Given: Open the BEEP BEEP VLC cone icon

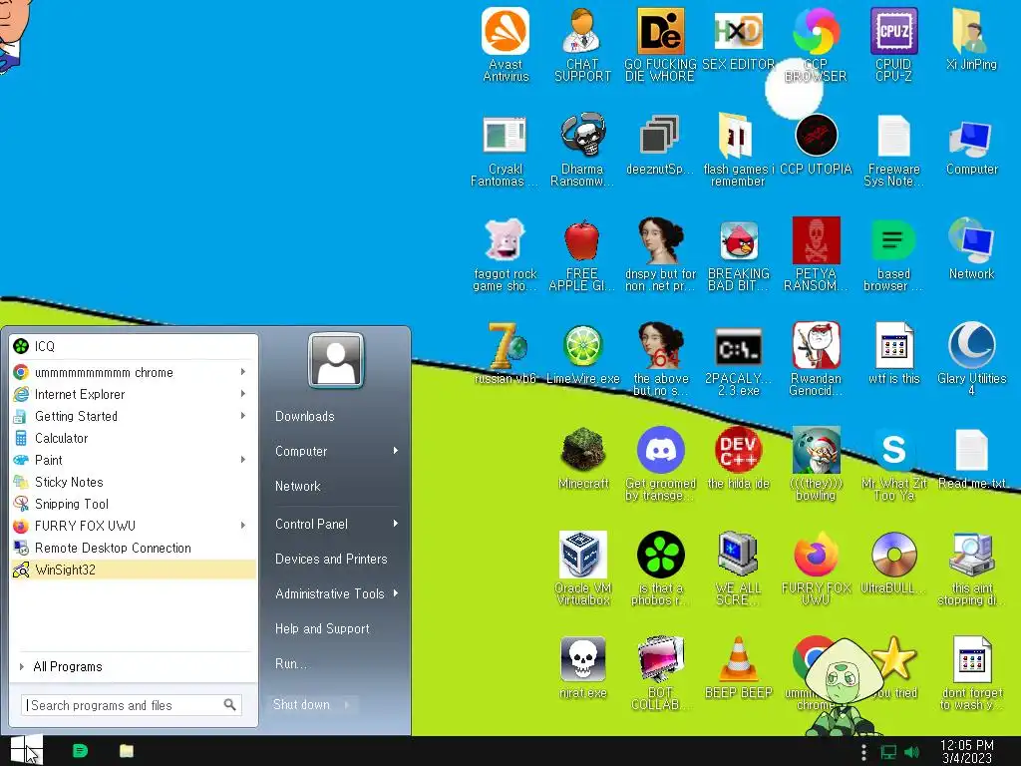Looking at the screenshot, I should (739, 668).
